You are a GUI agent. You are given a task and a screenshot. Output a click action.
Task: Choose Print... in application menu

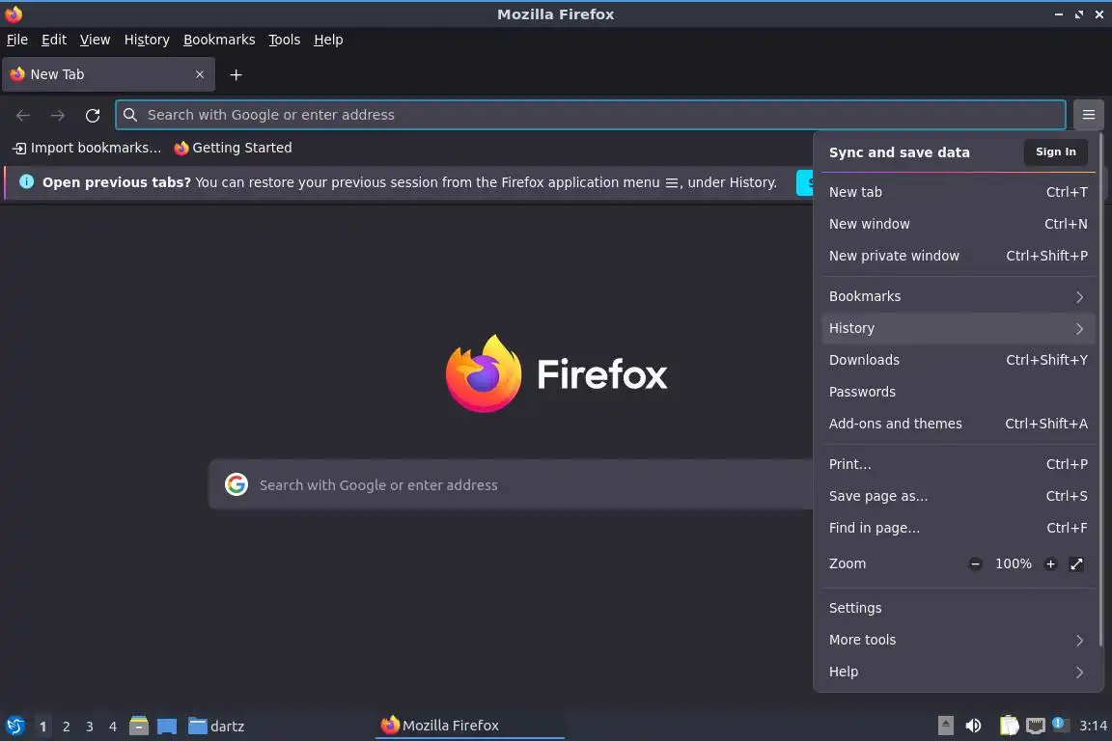[x=959, y=464]
